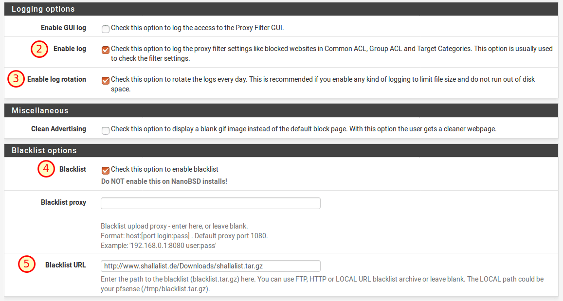Click the red circled number 5 marker
The image size is (563, 301).
pos(27,265)
